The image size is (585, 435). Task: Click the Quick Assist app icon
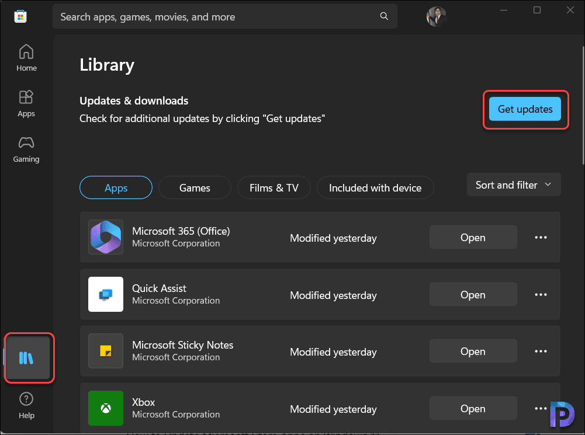[x=105, y=294]
